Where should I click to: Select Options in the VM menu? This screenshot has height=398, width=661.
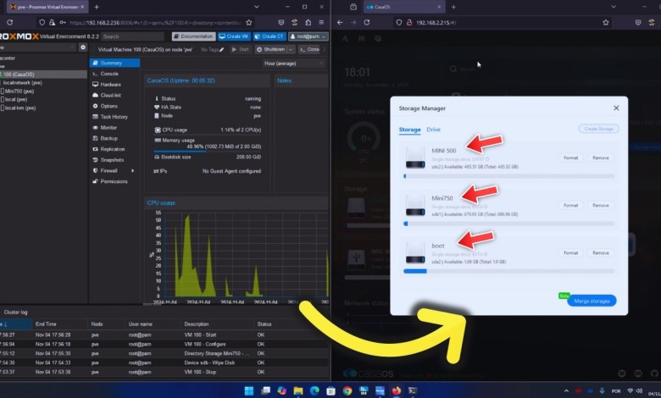coord(108,106)
